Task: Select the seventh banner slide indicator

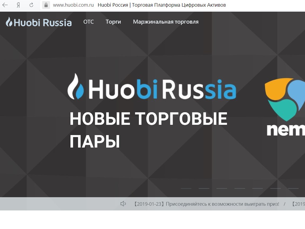Action: pyautogui.click(x=293, y=188)
